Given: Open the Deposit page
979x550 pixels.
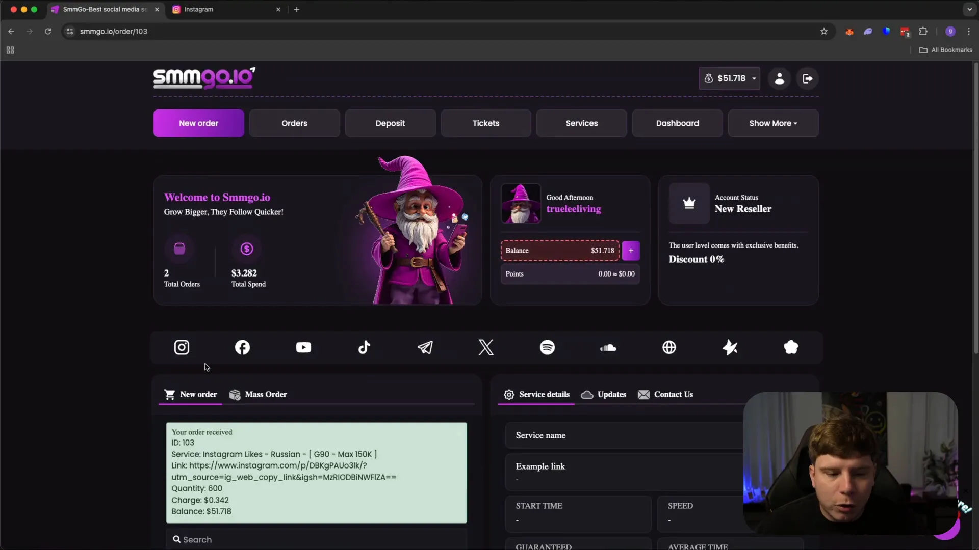Looking at the screenshot, I should (390, 123).
